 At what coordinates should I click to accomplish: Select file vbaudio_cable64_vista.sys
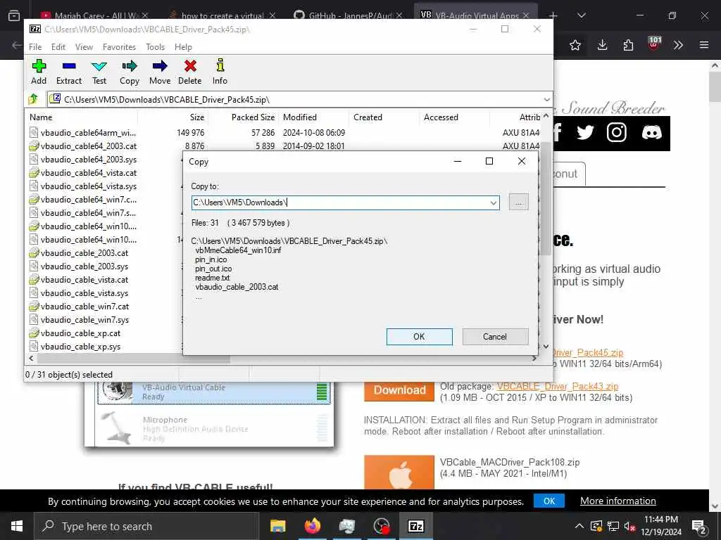click(x=88, y=186)
